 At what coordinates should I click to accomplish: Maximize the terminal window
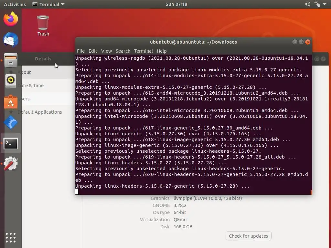pos(301,42)
